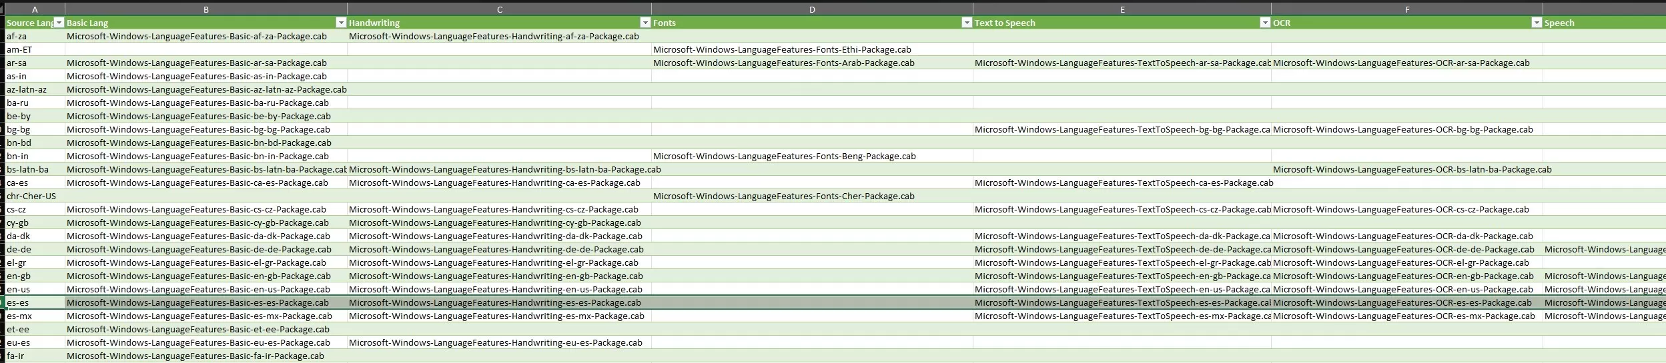Select the eu-es source language cell
Viewport: 1666px width, 363px height.
click(x=35, y=342)
